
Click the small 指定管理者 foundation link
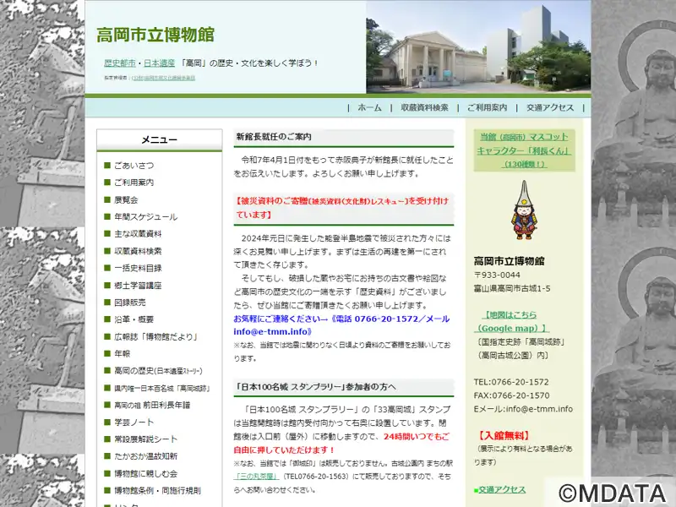click(164, 78)
